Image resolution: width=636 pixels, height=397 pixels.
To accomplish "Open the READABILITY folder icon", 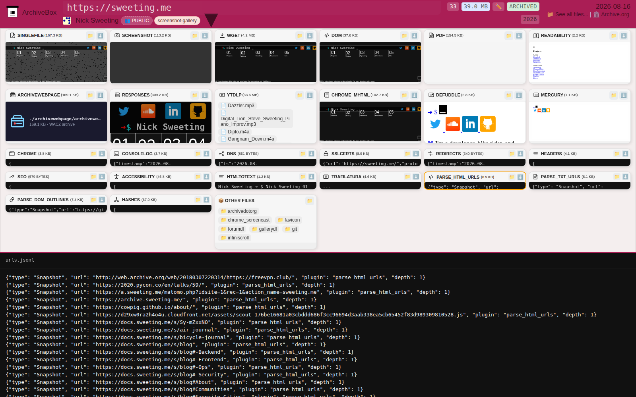I will pos(614,36).
